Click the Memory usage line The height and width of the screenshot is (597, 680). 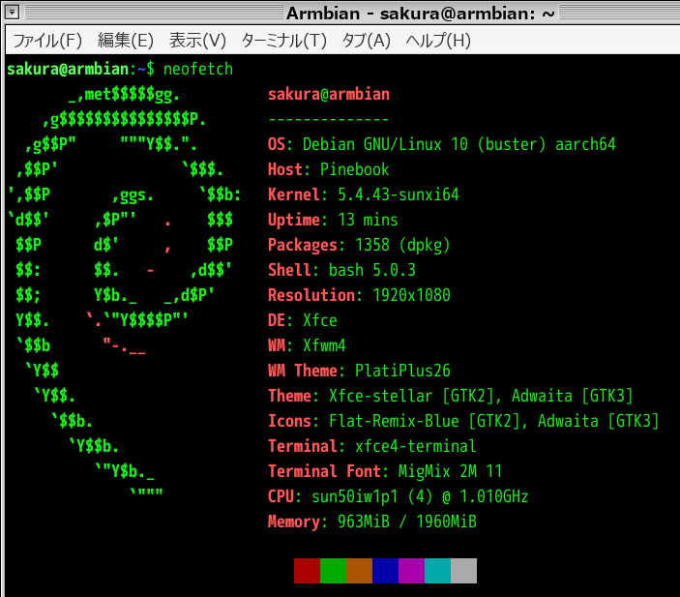coord(371,522)
